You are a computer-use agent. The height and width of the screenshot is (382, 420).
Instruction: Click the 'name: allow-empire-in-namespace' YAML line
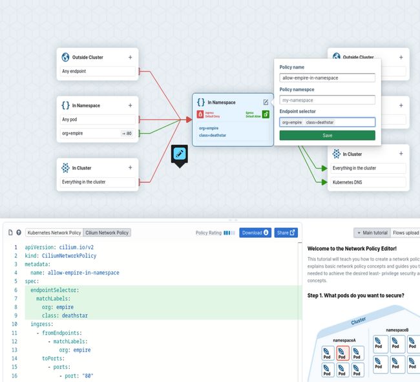tap(75, 273)
